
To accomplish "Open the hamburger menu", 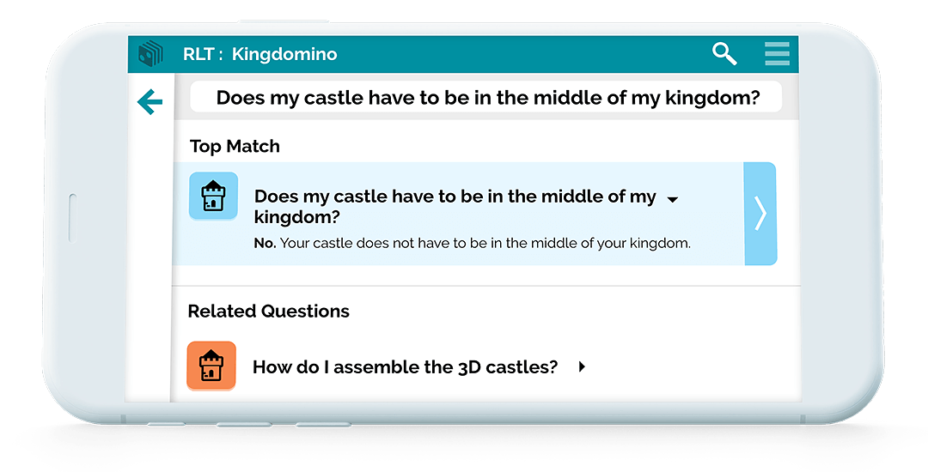I will pos(777,54).
